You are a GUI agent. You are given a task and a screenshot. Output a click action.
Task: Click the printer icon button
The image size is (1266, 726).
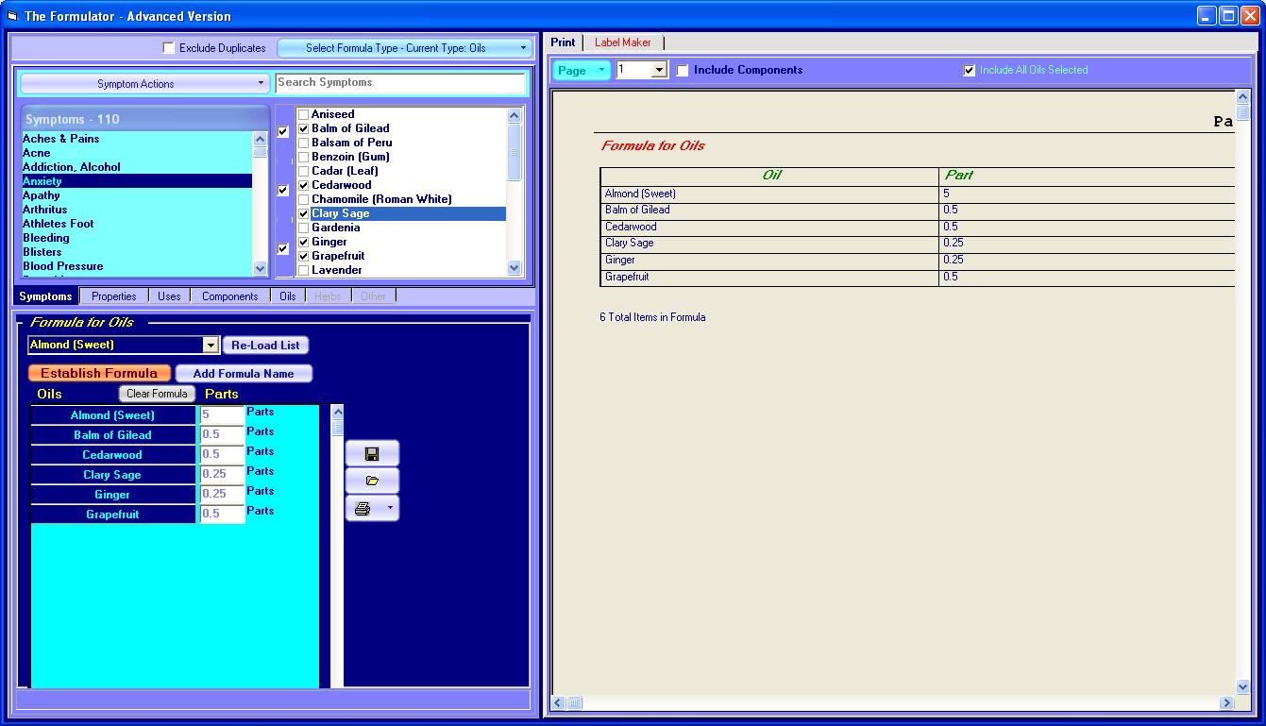coord(363,509)
